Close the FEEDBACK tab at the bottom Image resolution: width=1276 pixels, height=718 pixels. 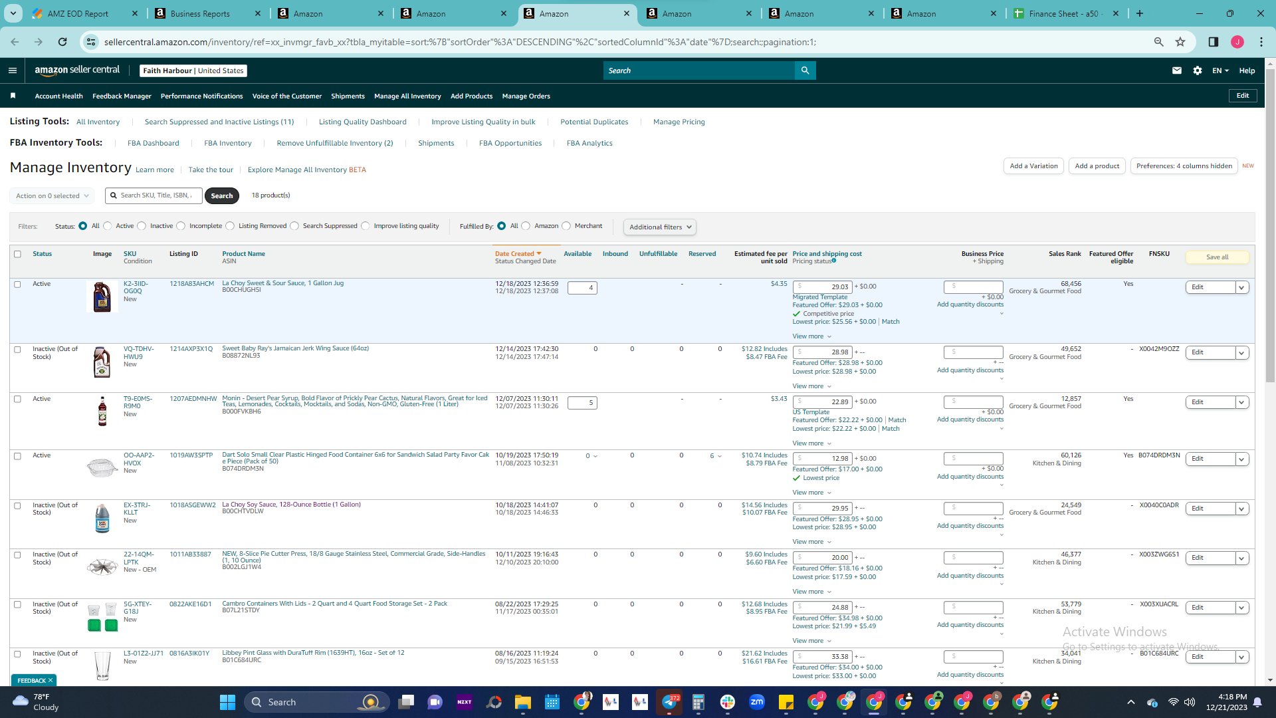pos(50,681)
